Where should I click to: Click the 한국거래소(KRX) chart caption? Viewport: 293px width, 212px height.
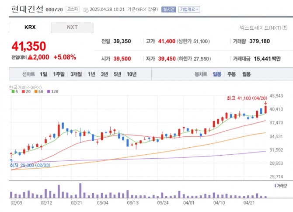tap(25, 87)
